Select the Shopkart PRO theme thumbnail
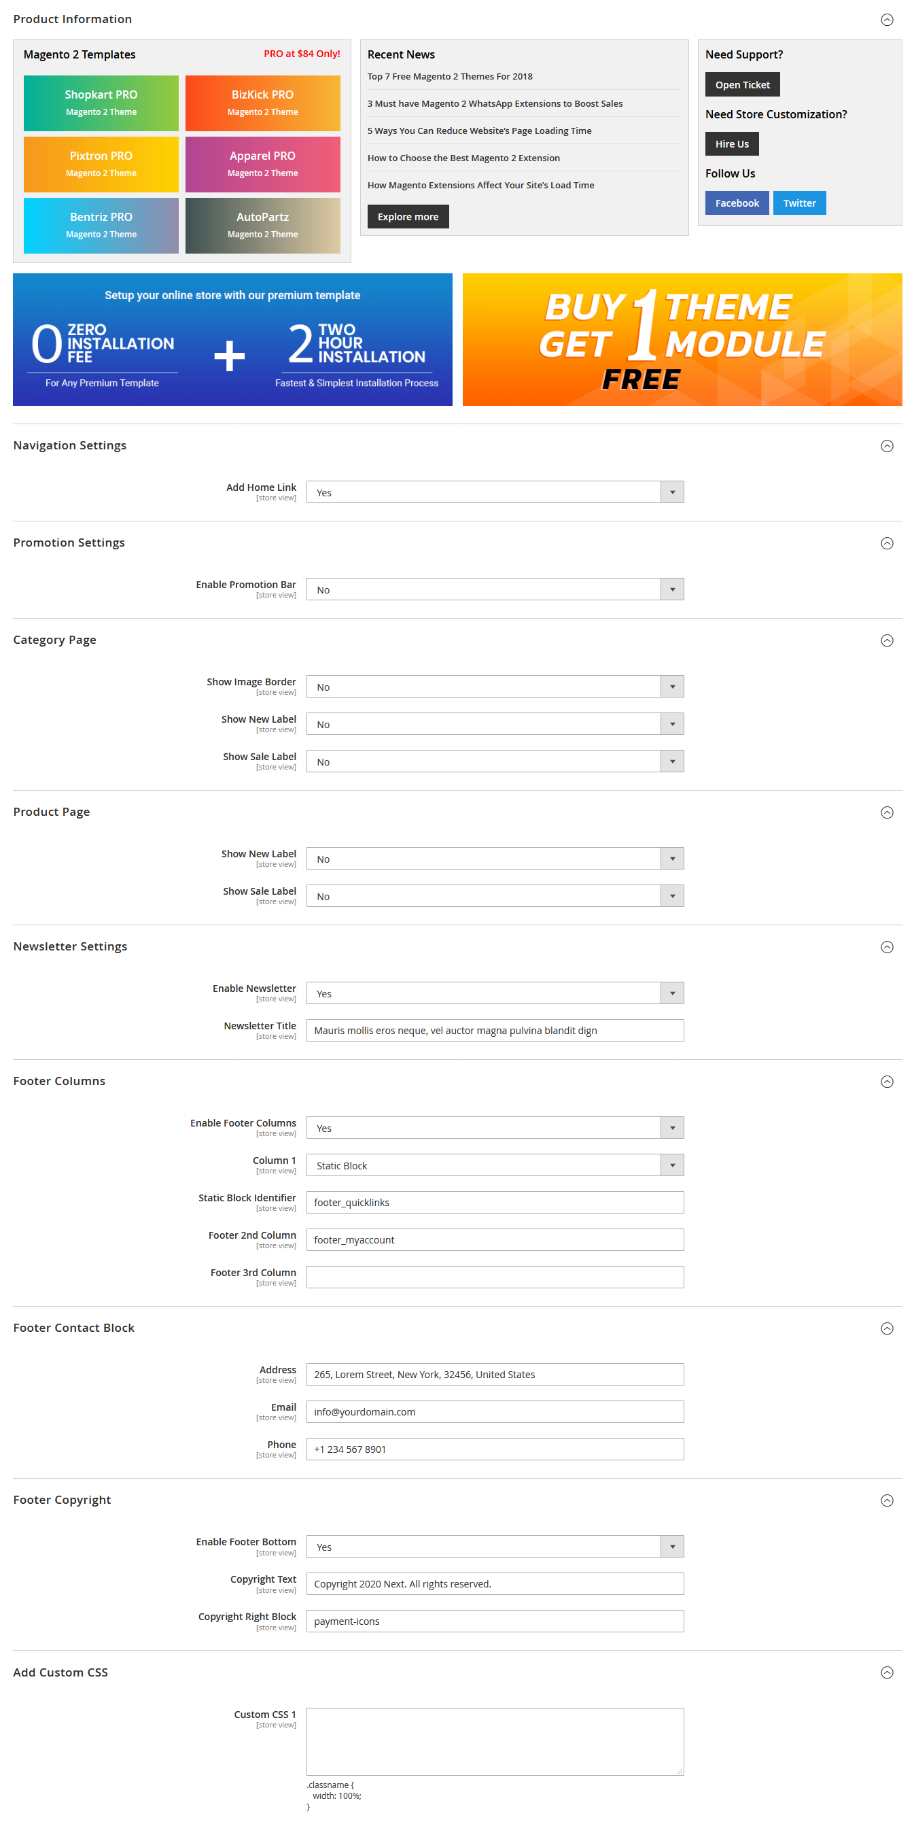 click(x=100, y=102)
